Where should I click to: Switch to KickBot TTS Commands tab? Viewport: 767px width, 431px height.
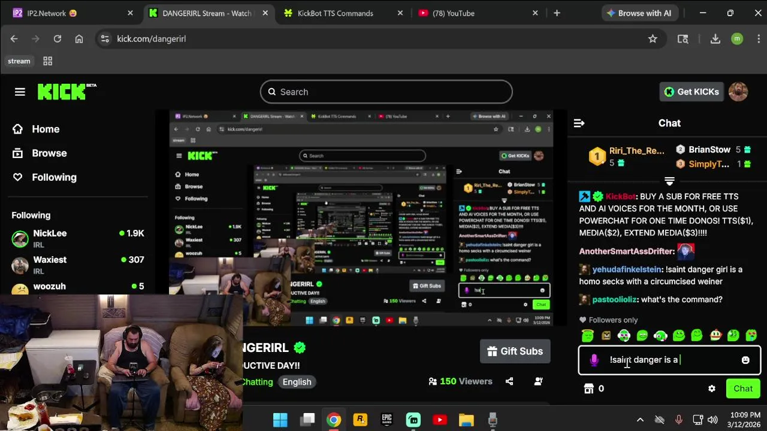(343, 13)
